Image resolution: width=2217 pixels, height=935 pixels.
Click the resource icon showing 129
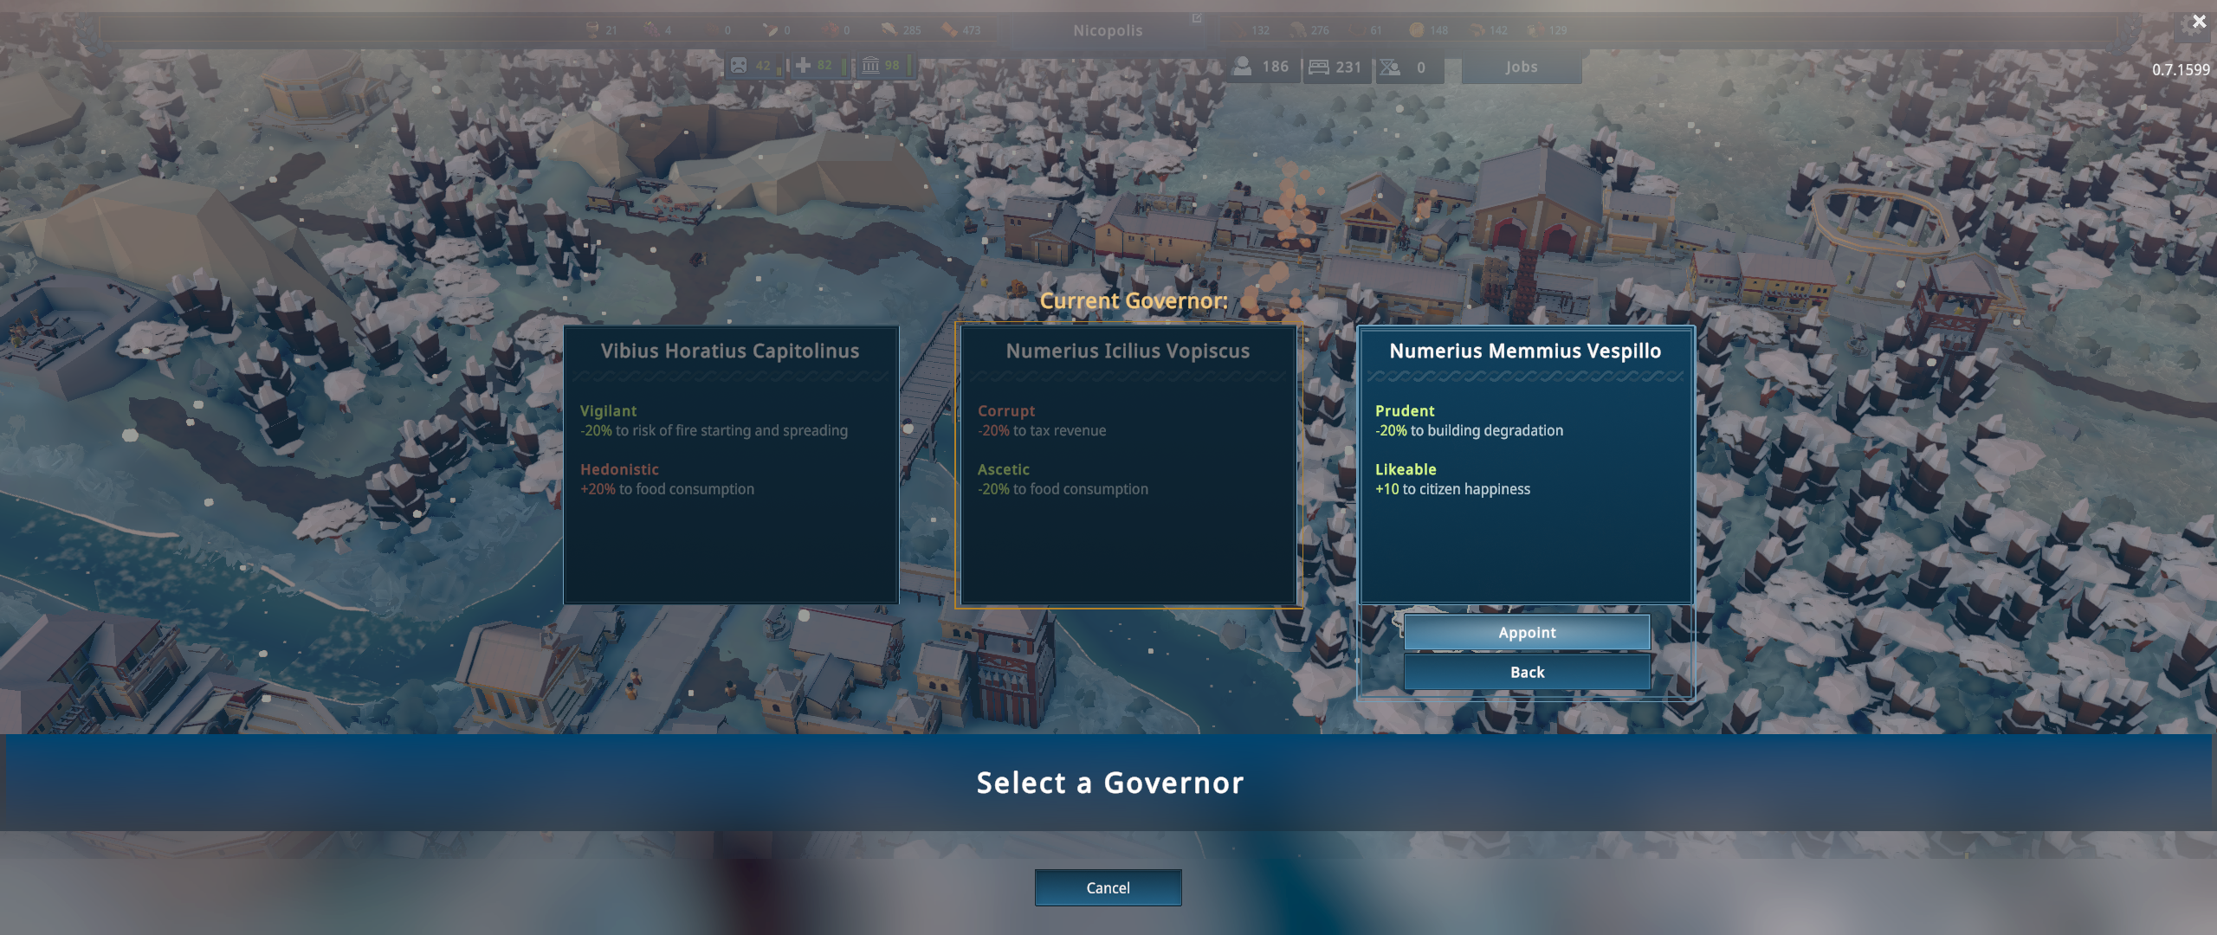pos(1534,29)
